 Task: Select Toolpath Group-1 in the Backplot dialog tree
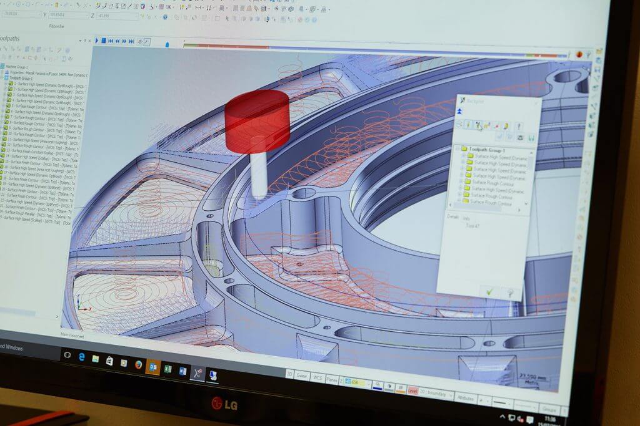pos(486,150)
